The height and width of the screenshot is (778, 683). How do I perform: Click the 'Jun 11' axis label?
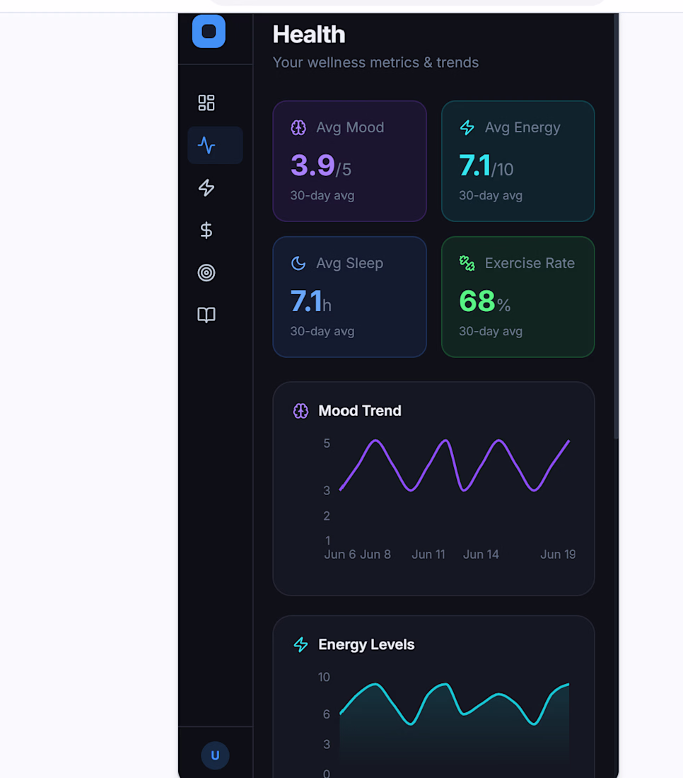coord(428,555)
